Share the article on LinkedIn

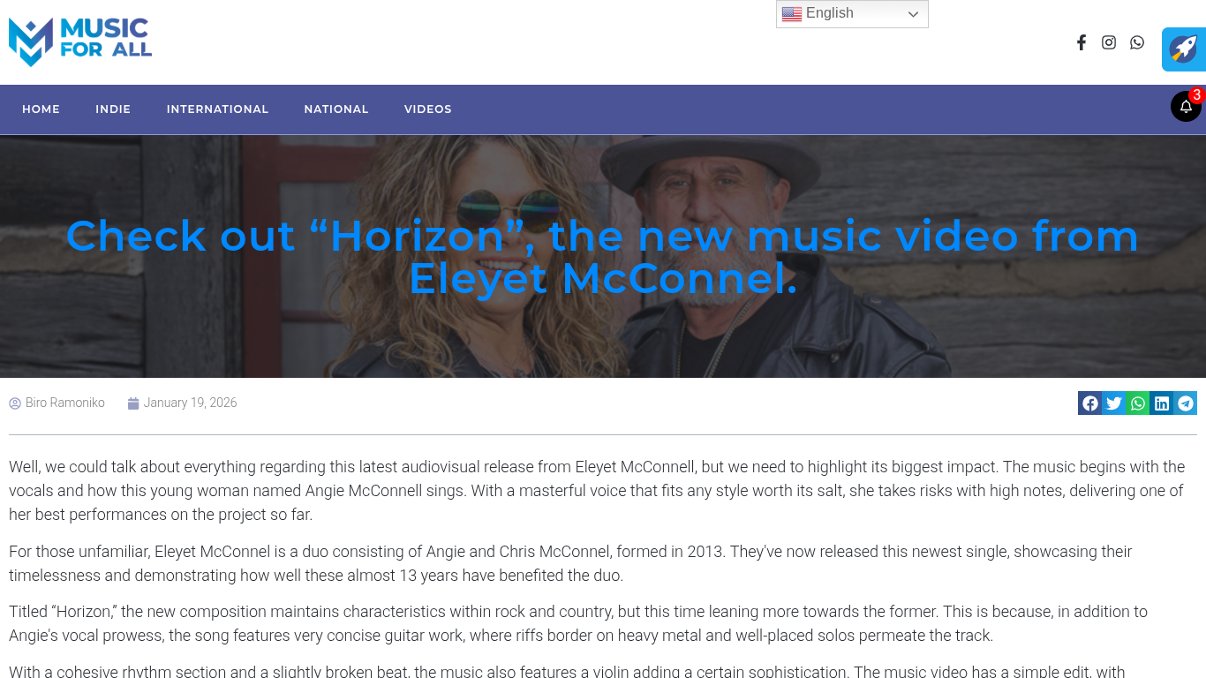click(1162, 403)
